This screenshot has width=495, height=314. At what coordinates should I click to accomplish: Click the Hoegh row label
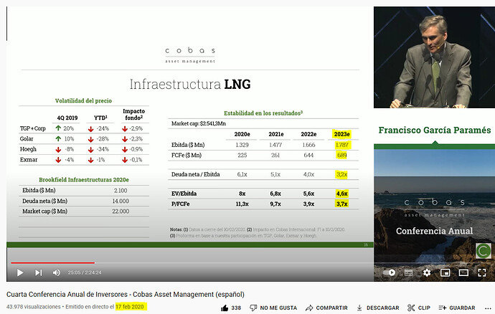[28, 149]
